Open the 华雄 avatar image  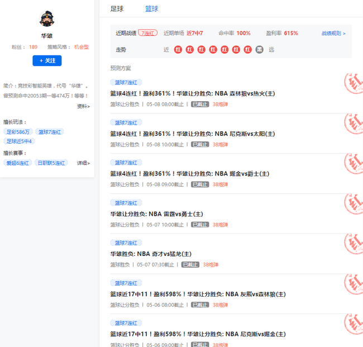[x=47, y=18]
